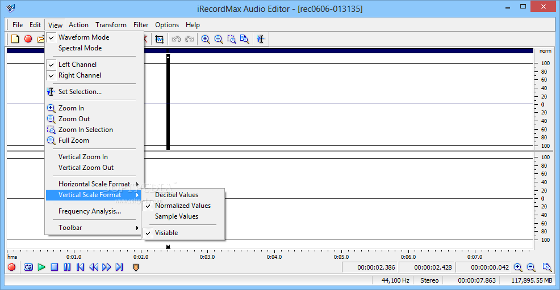Select Zoom Out from the View menu
This screenshot has height=290, width=560.
pyautogui.click(x=94, y=118)
